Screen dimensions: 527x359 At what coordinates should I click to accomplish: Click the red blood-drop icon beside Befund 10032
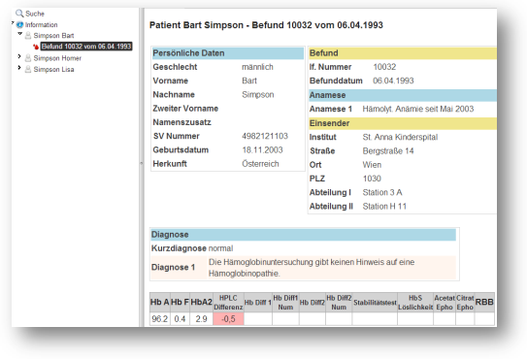[36, 47]
